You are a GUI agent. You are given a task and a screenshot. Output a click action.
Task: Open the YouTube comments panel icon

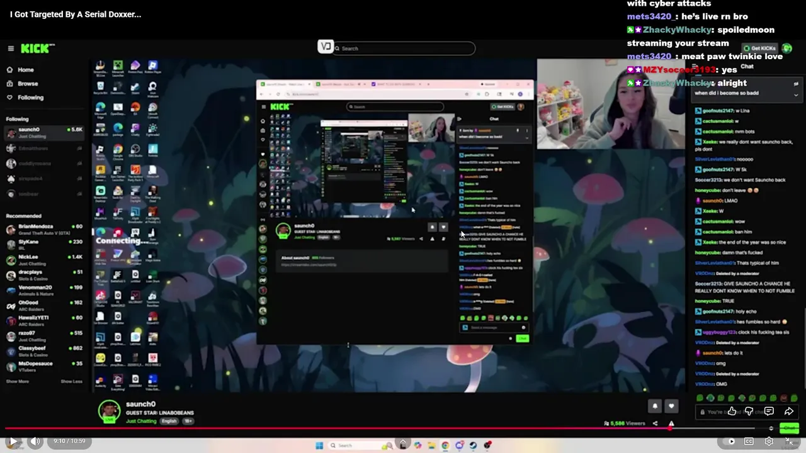tap(769, 411)
